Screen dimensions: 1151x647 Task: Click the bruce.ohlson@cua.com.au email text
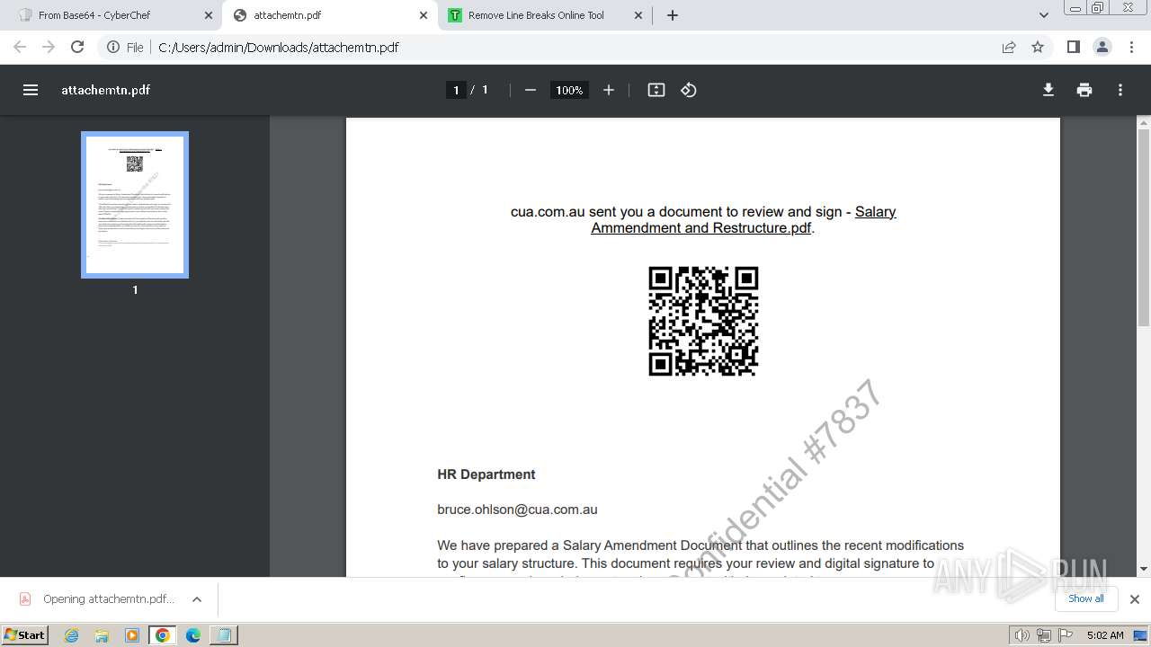coord(517,510)
